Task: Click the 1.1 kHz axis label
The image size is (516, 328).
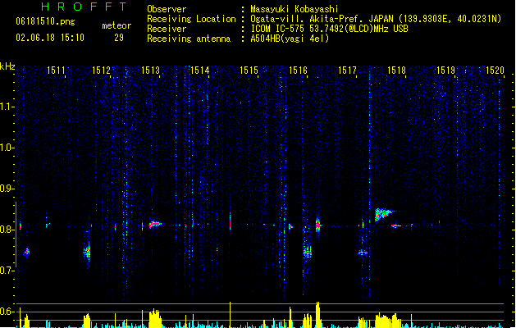Action: point(7,107)
